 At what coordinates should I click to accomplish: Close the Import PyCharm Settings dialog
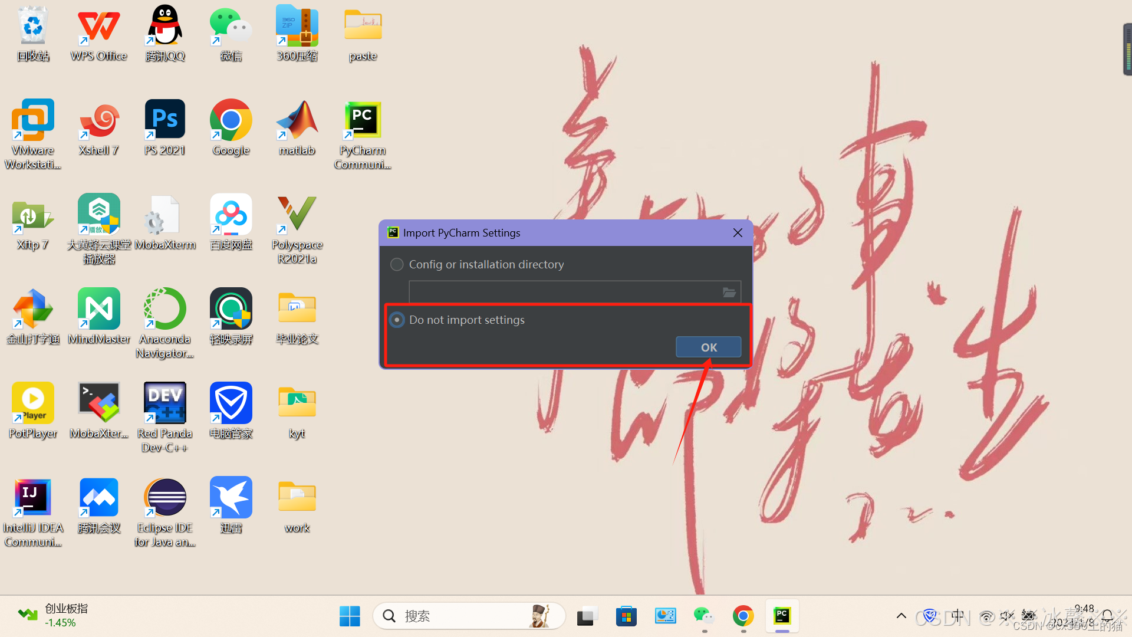click(x=738, y=233)
